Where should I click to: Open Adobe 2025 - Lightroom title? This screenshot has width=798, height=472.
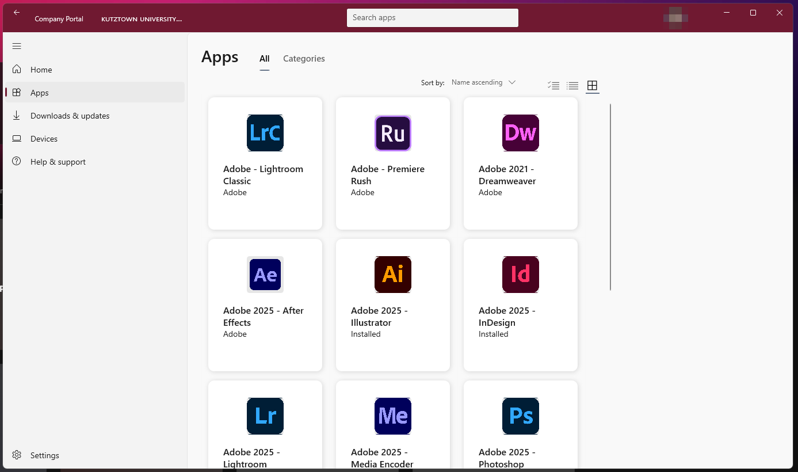[251, 458]
